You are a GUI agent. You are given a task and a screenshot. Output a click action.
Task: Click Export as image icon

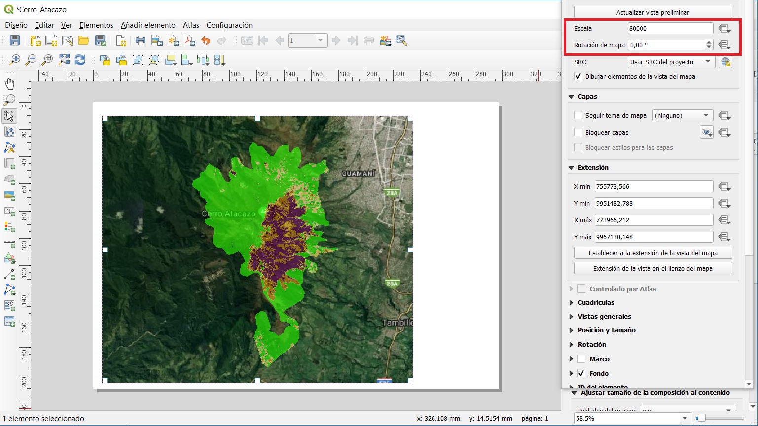[x=157, y=40]
